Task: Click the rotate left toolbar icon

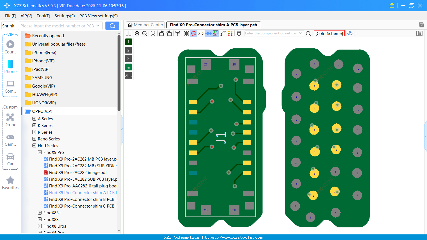Action: (x=161, y=33)
